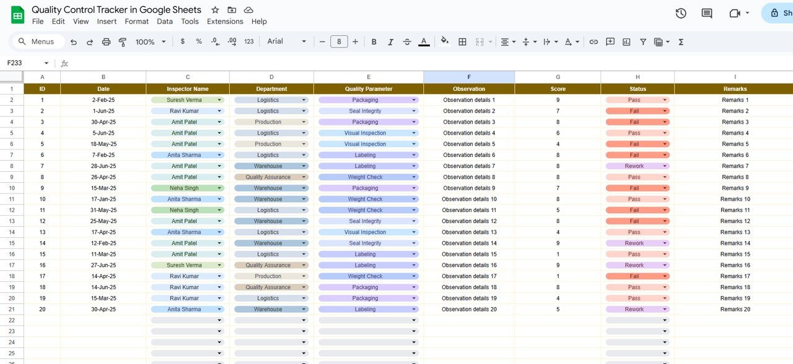Viewport: 793px width, 364px height.
Task: Increase decimal places
Action: (232, 41)
